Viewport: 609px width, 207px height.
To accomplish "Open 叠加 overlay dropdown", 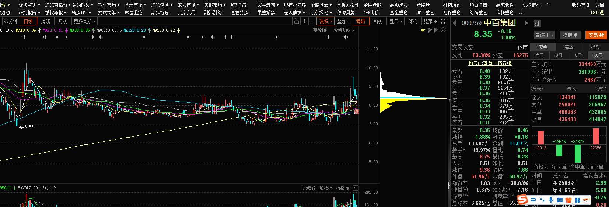I will pyautogui.click(x=343, y=21).
